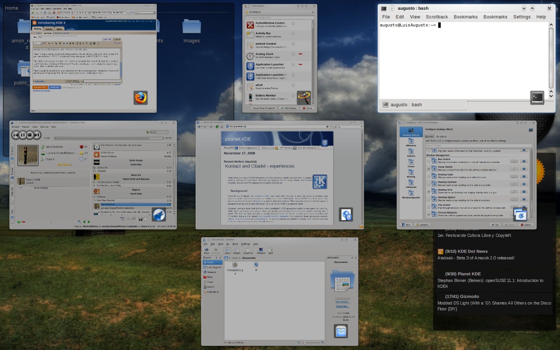
Task: Select Network in Dolphin Places panel
Action: pos(209,272)
